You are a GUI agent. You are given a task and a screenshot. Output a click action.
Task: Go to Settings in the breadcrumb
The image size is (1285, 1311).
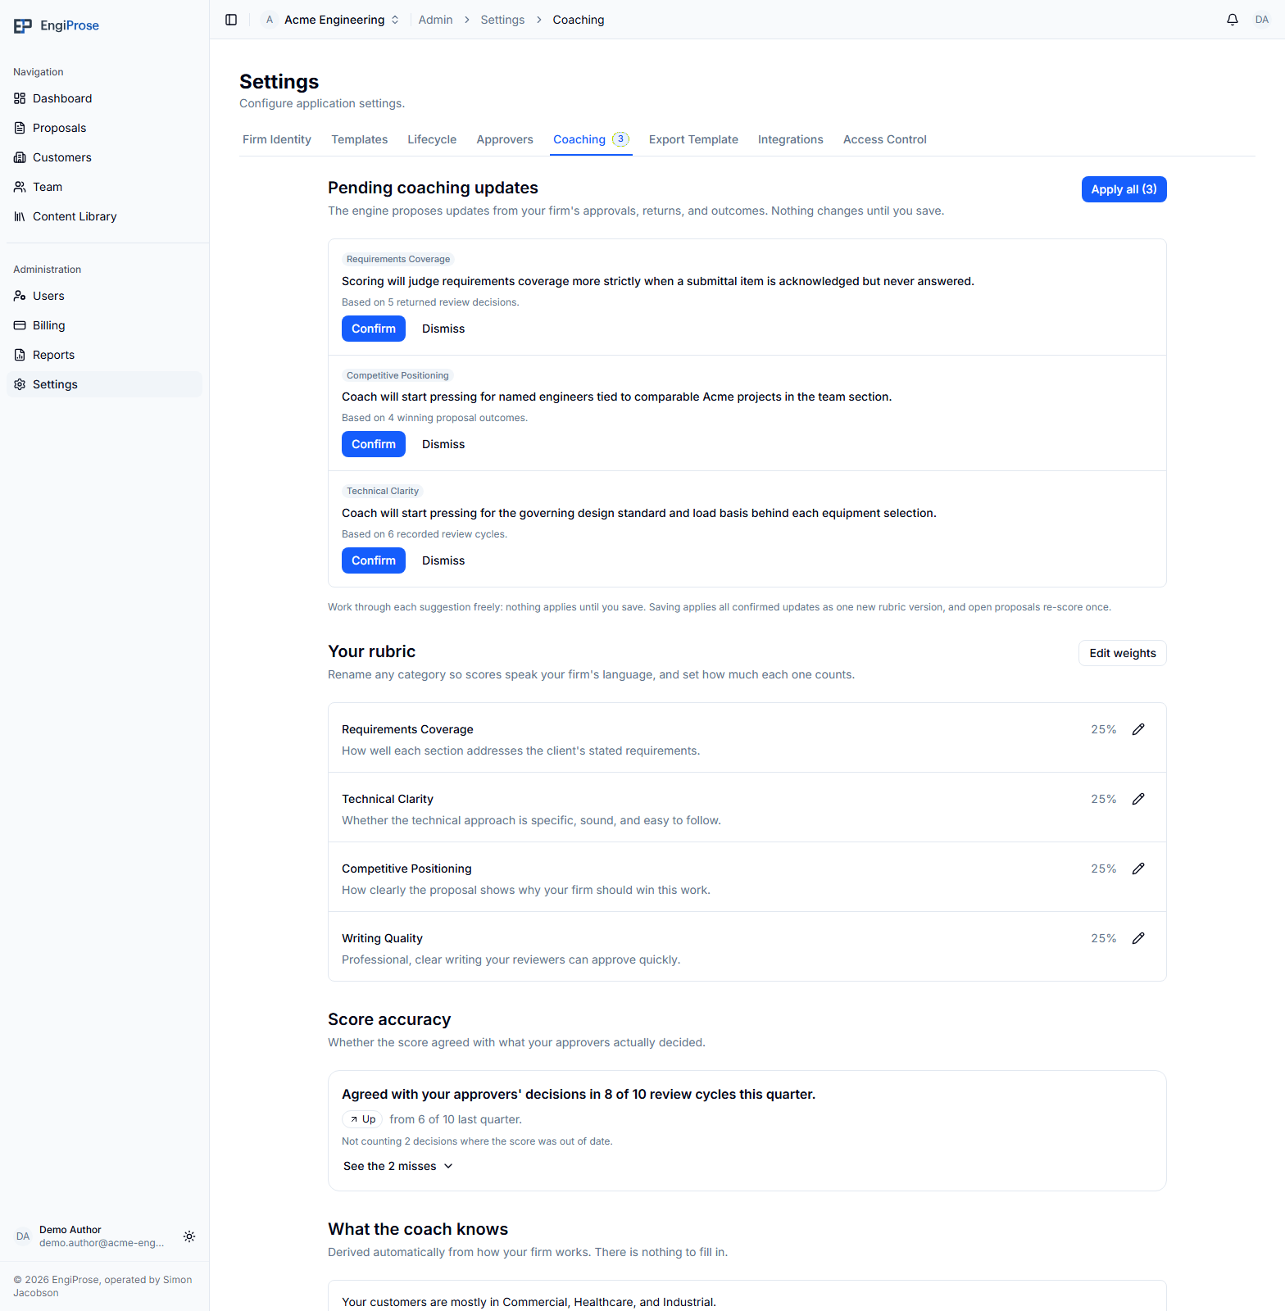502,20
